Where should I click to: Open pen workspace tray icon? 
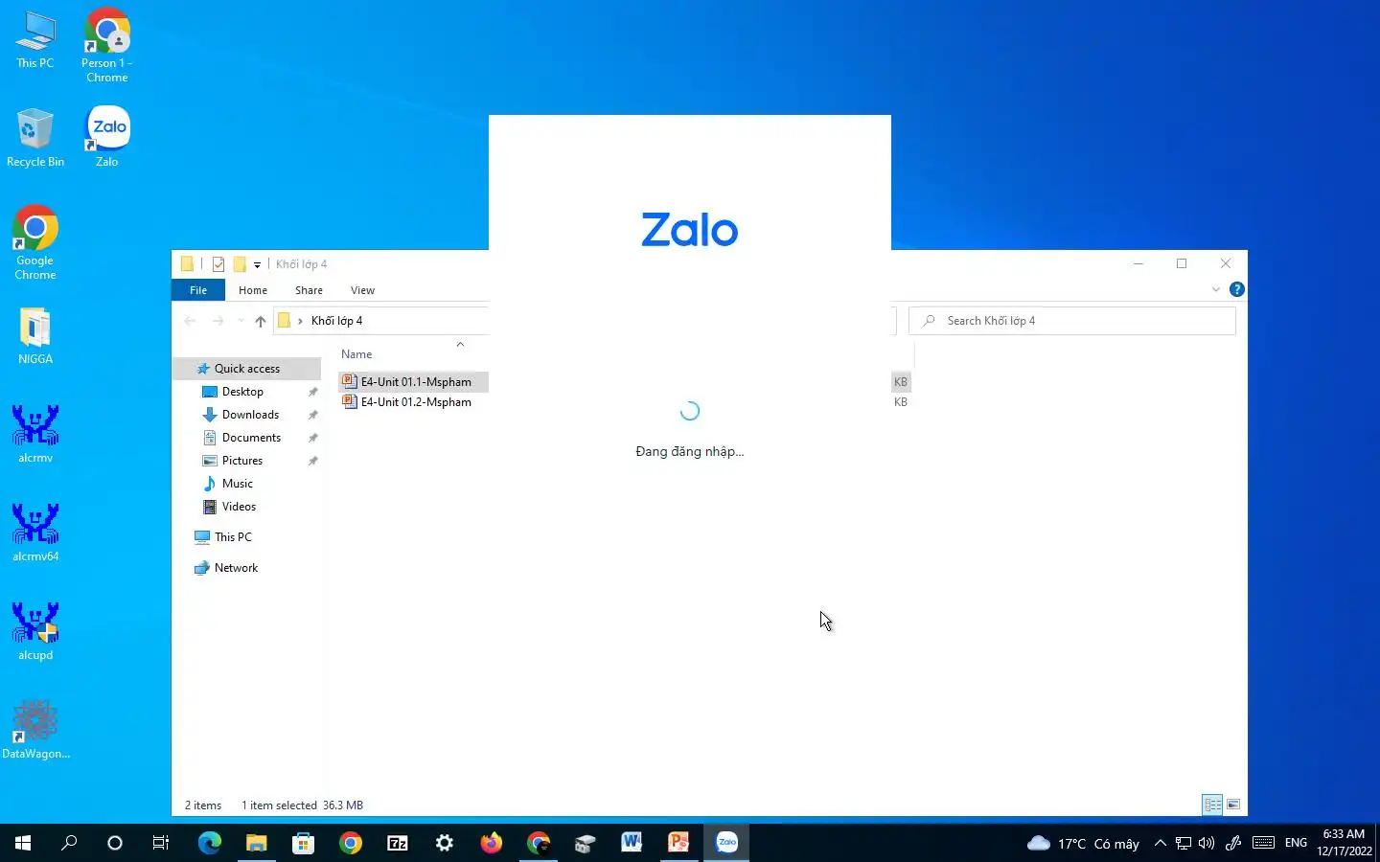coord(1233,843)
